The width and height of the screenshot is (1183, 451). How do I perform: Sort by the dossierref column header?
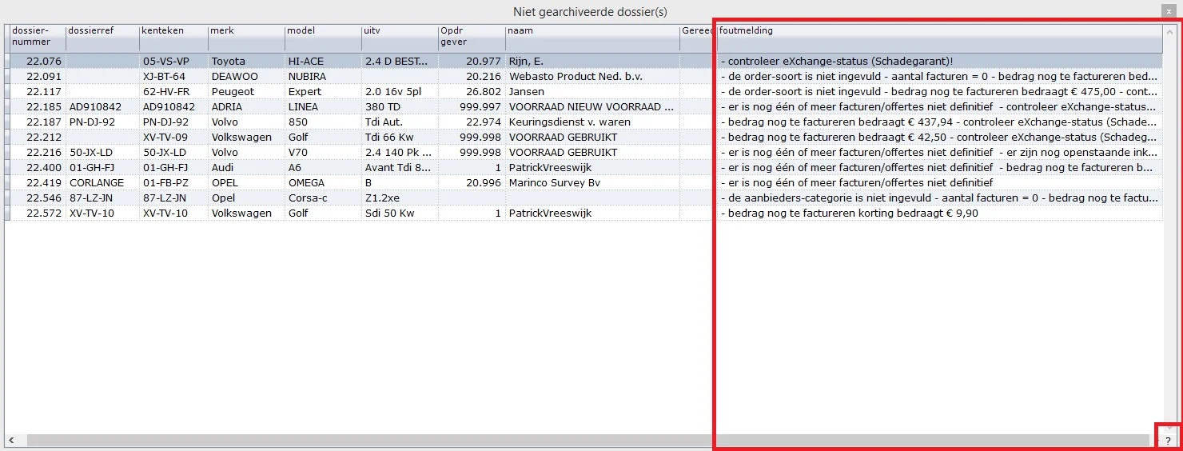pos(102,37)
